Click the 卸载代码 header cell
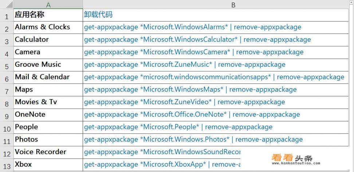The image size is (354, 172). (x=216, y=15)
